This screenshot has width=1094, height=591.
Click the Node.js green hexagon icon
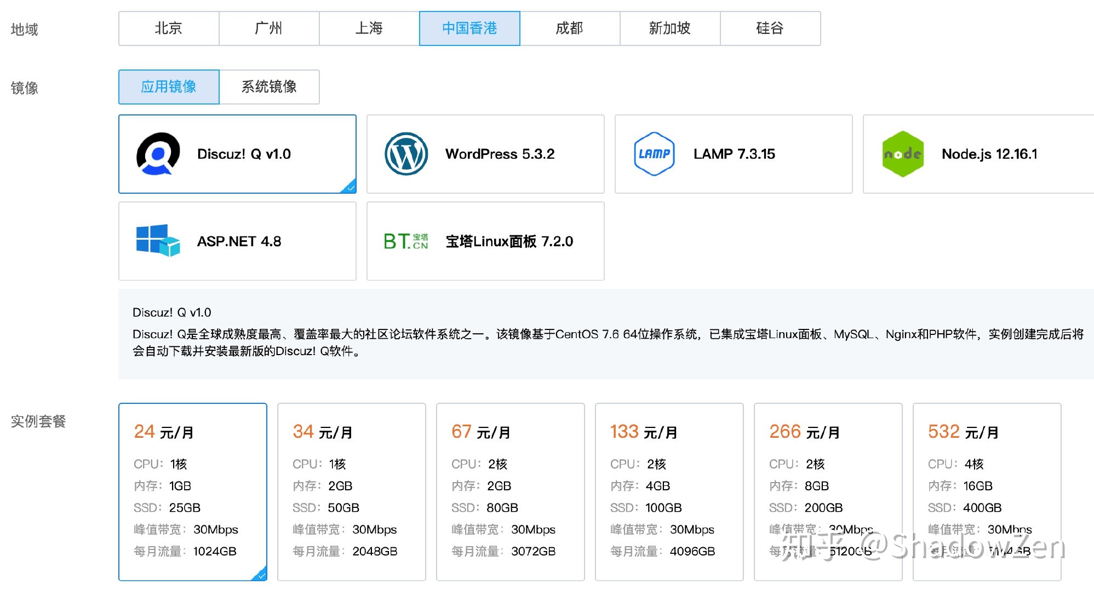click(x=903, y=154)
